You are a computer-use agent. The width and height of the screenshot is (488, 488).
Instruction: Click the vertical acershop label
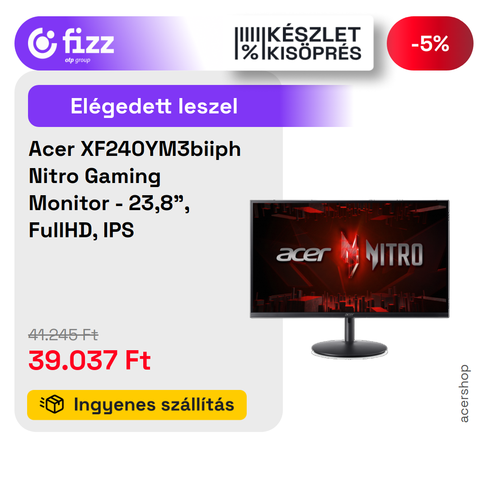tap(464, 394)
